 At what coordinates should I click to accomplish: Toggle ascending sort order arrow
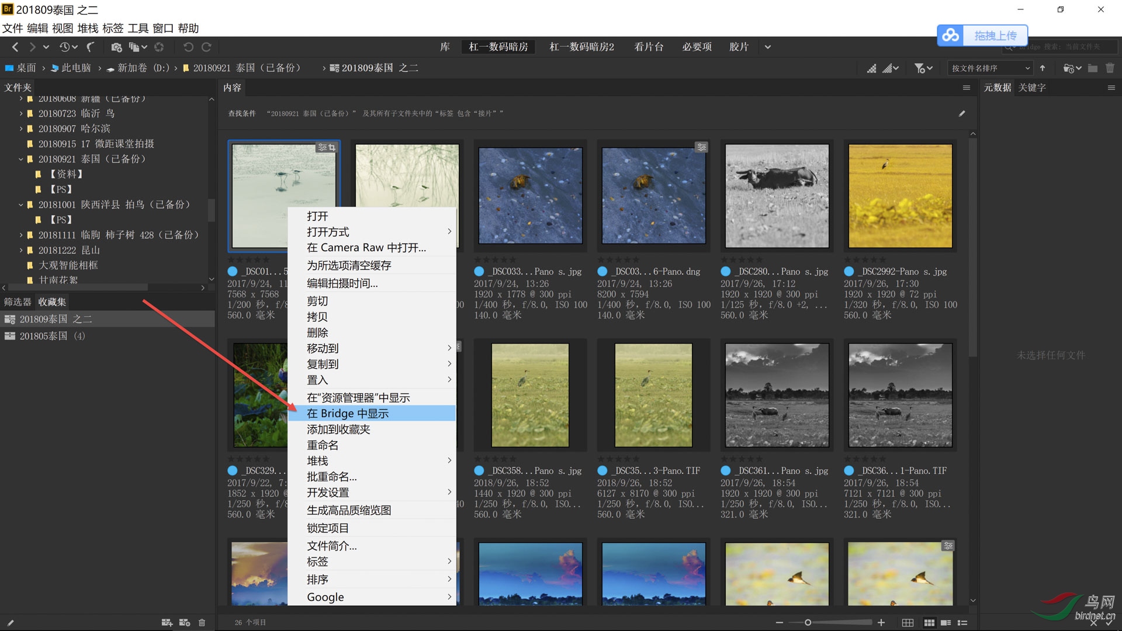1043,68
